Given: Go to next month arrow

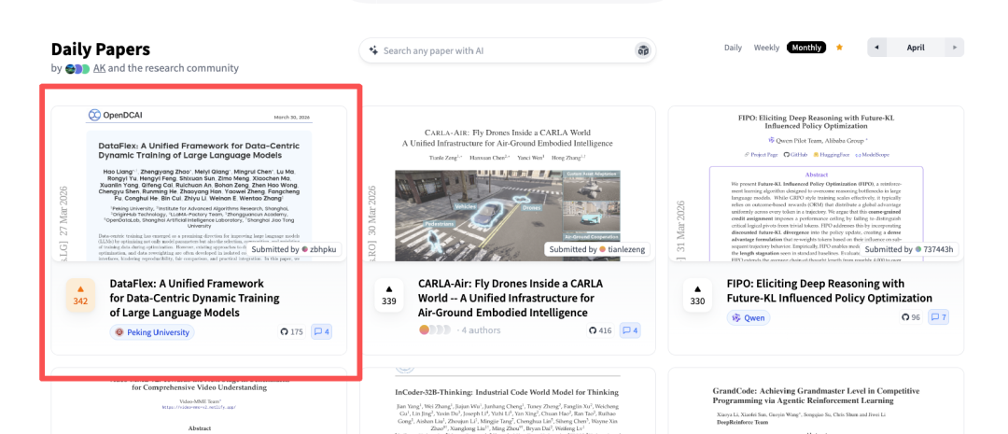Looking at the screenshot, I should [956, 48].
